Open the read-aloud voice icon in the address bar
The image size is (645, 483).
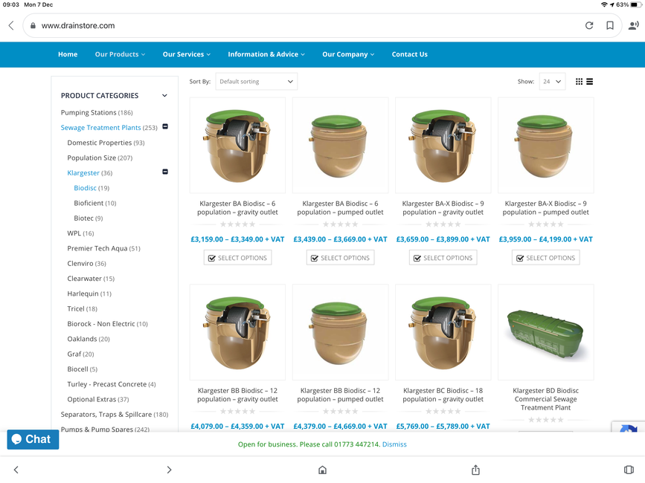pos(634,25)
